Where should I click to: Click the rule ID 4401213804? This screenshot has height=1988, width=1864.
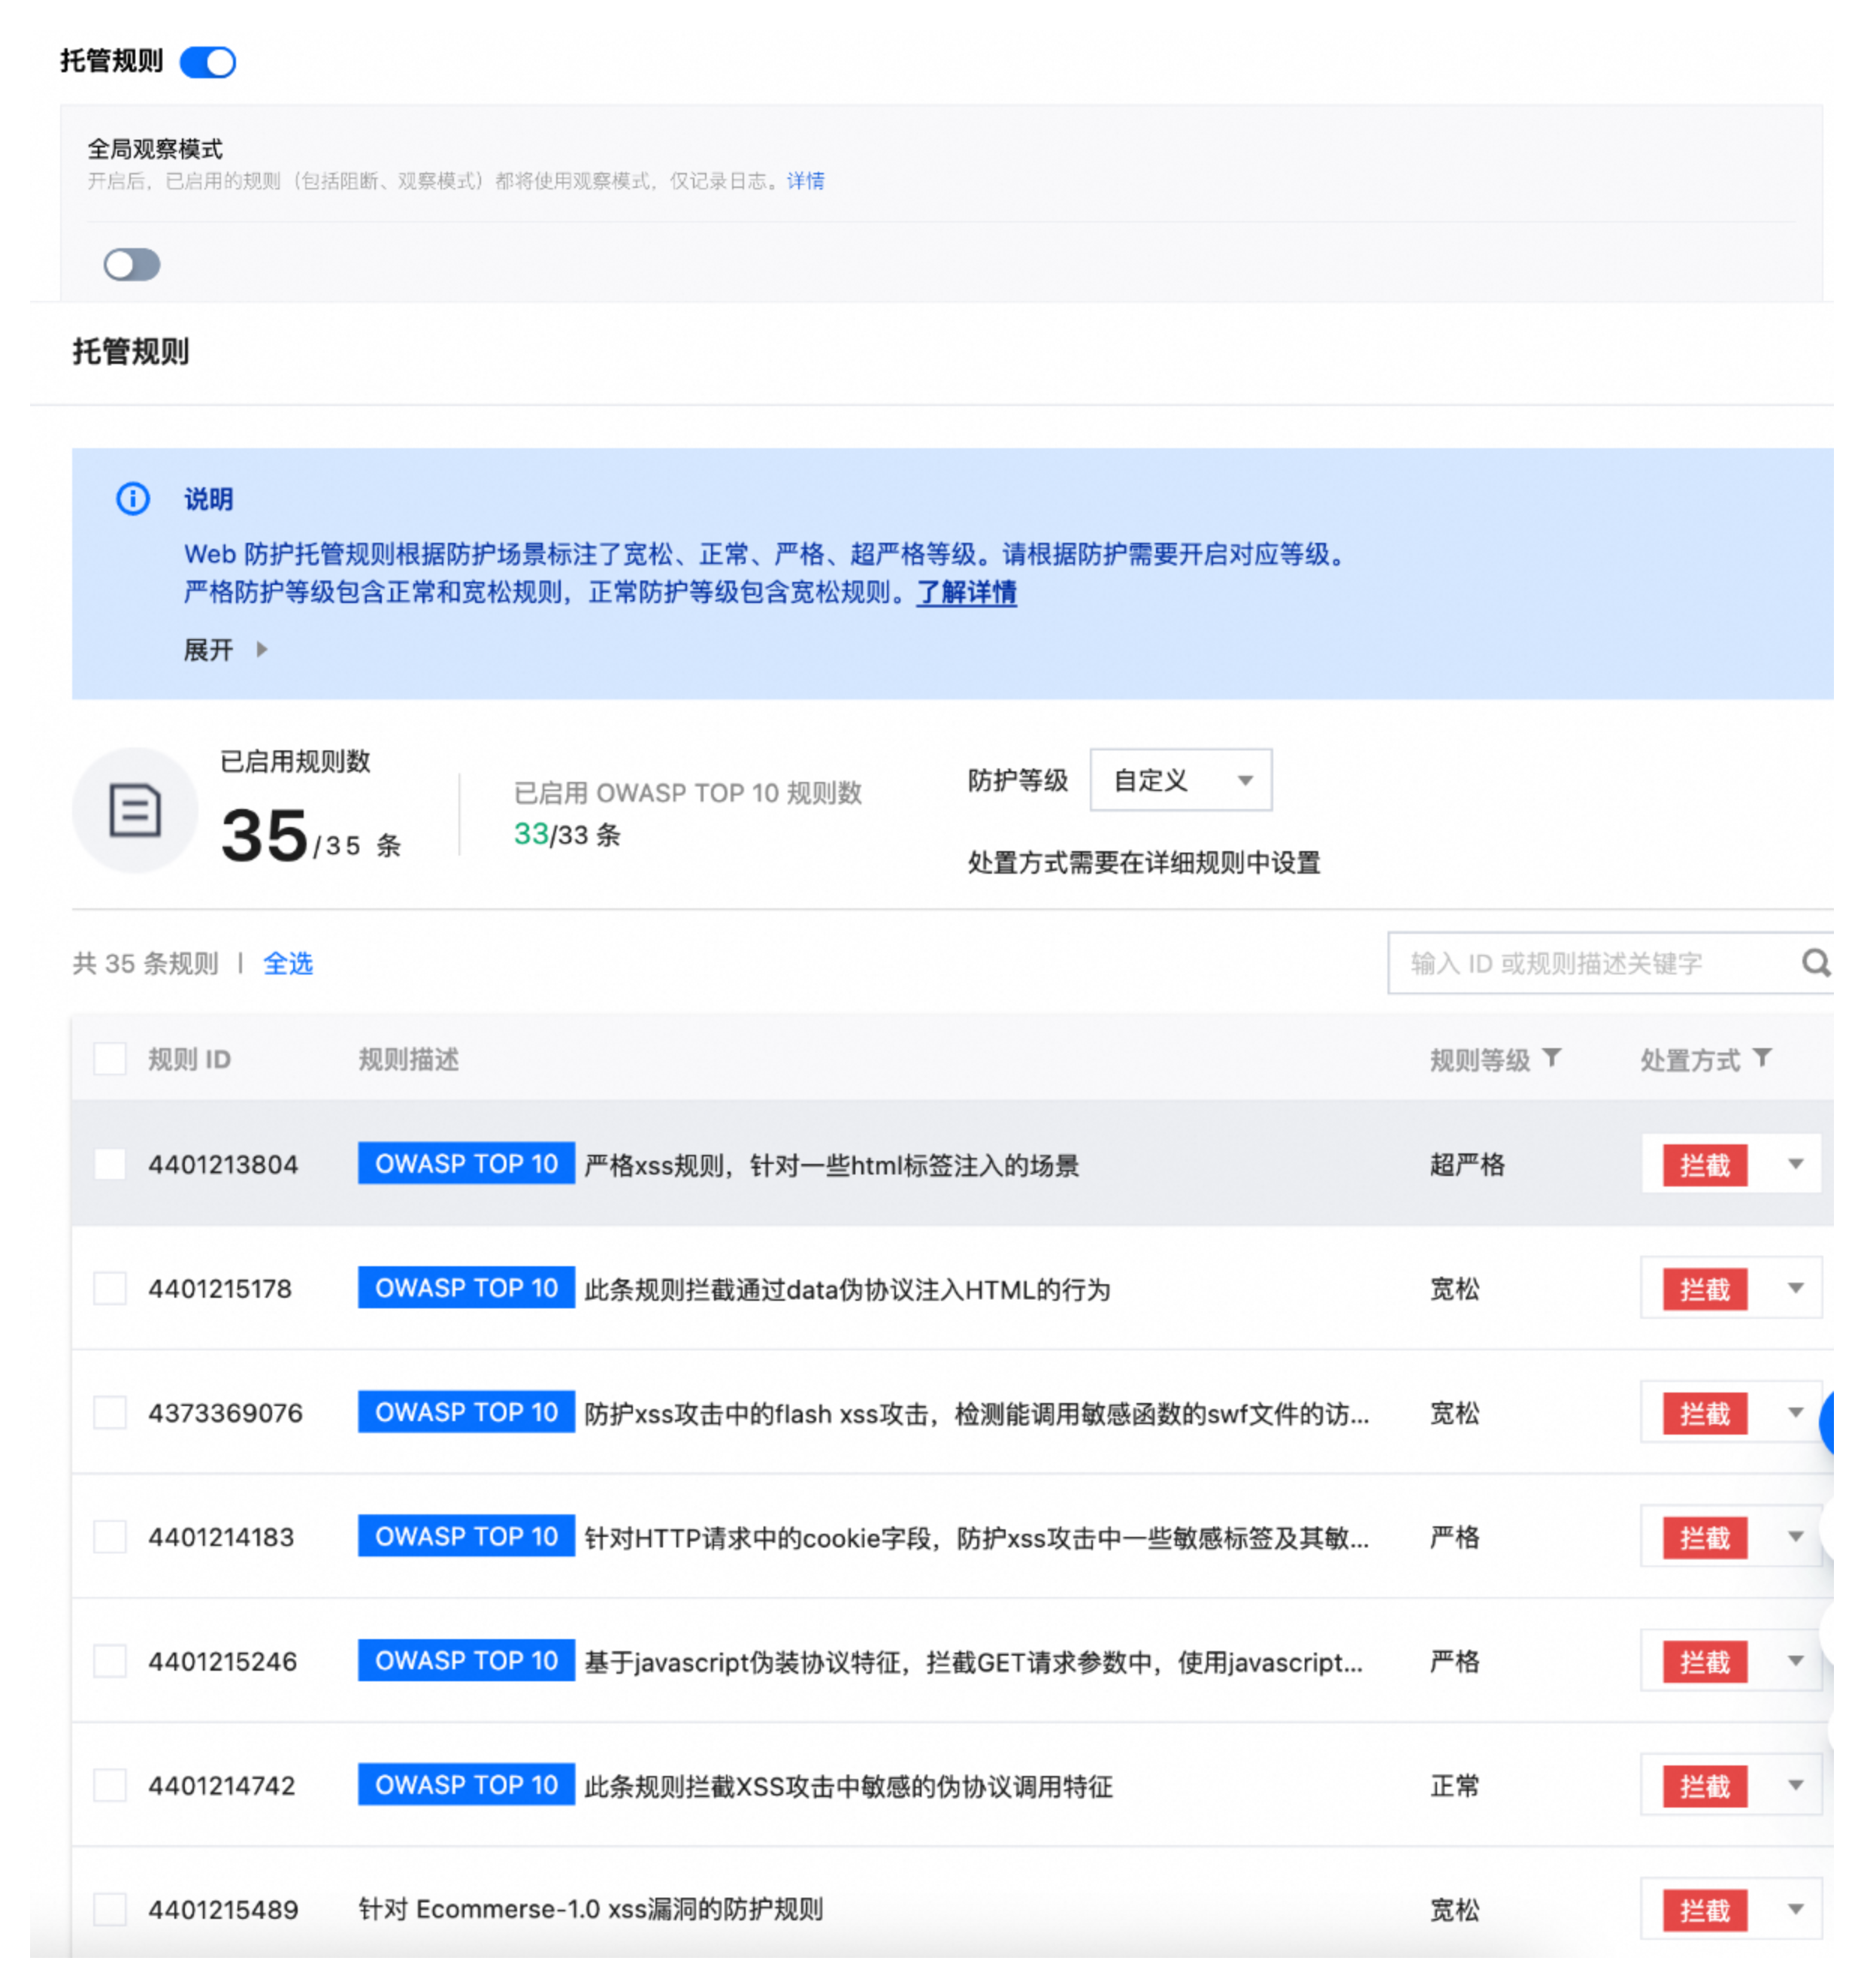pyautogui.click(x=223, y=1164)
